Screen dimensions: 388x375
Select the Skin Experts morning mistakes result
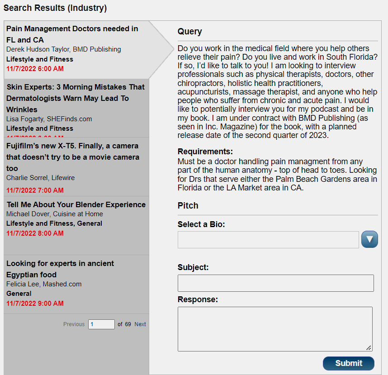76,98
